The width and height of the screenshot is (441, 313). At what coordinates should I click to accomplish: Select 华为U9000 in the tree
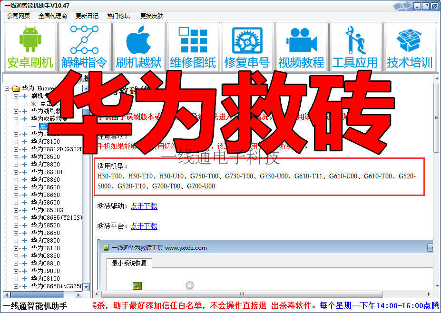click(x=45, y=271)
